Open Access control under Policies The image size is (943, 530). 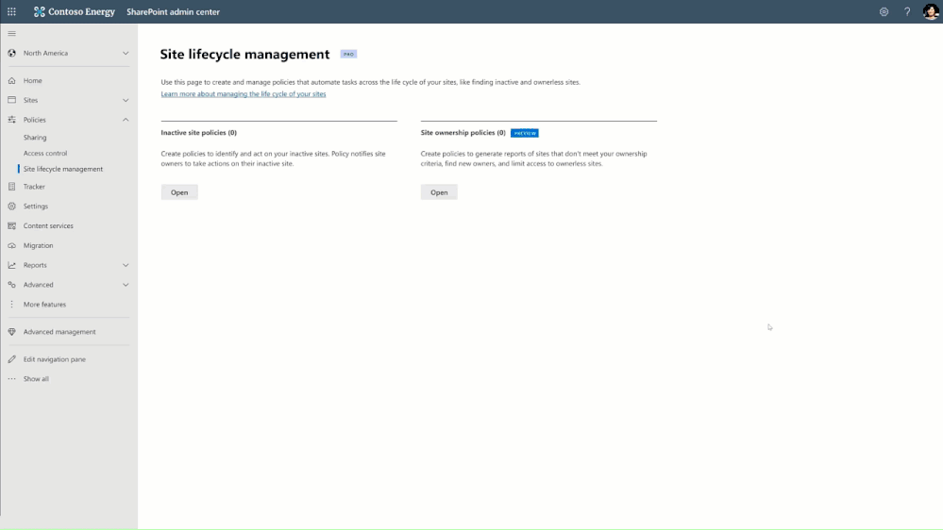[x=45, y=153]
